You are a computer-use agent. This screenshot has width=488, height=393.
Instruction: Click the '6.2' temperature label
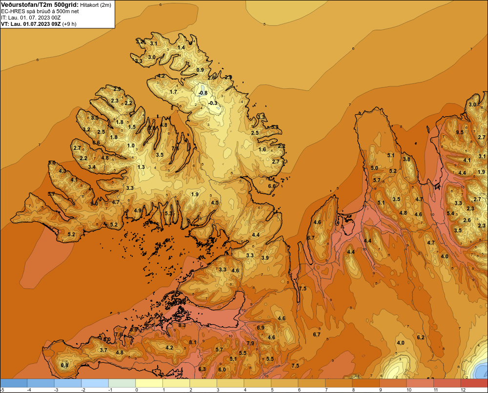tap(421, 337)
